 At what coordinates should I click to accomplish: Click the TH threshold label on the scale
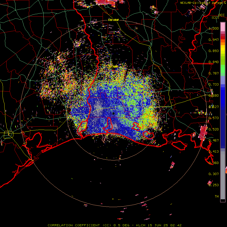[x=217, y=196]
